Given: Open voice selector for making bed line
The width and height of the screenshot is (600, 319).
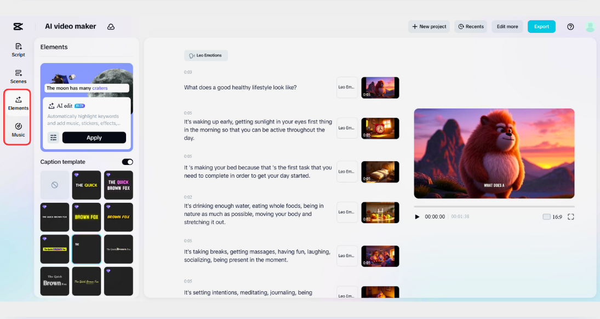Looking at the screenshot, I should tap(347, 172).
